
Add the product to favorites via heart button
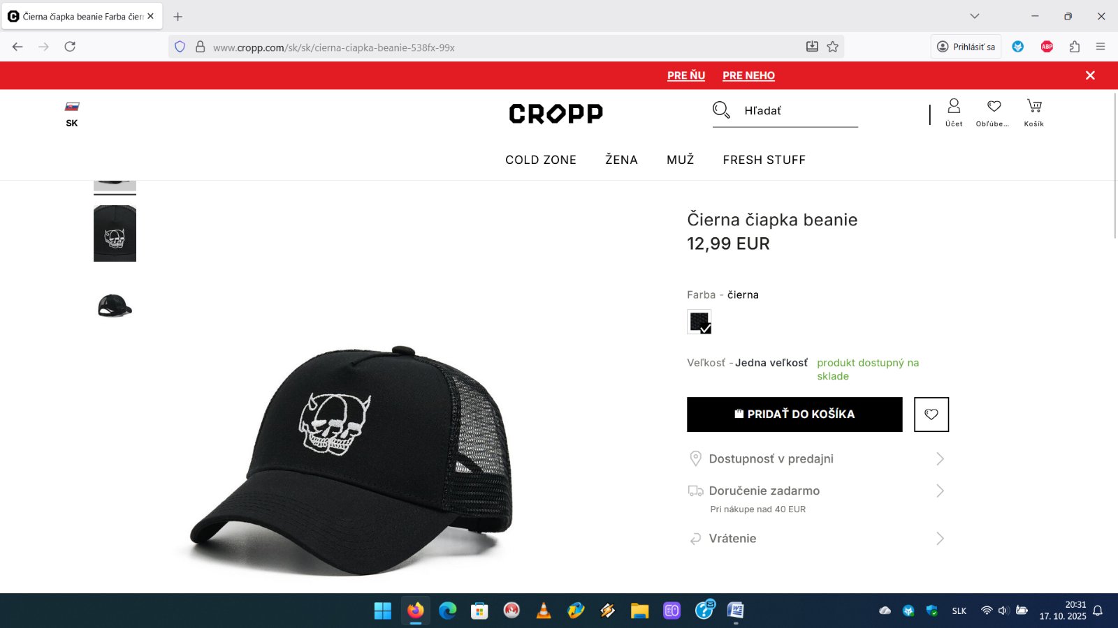[931, 414]
